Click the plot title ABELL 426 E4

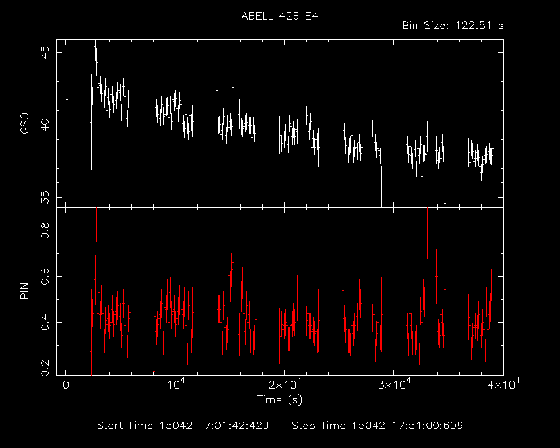279,16
